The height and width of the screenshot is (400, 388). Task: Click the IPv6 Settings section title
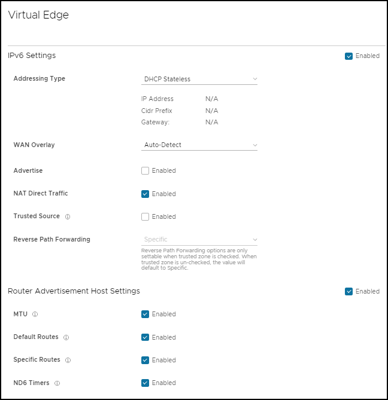(32, 56)
